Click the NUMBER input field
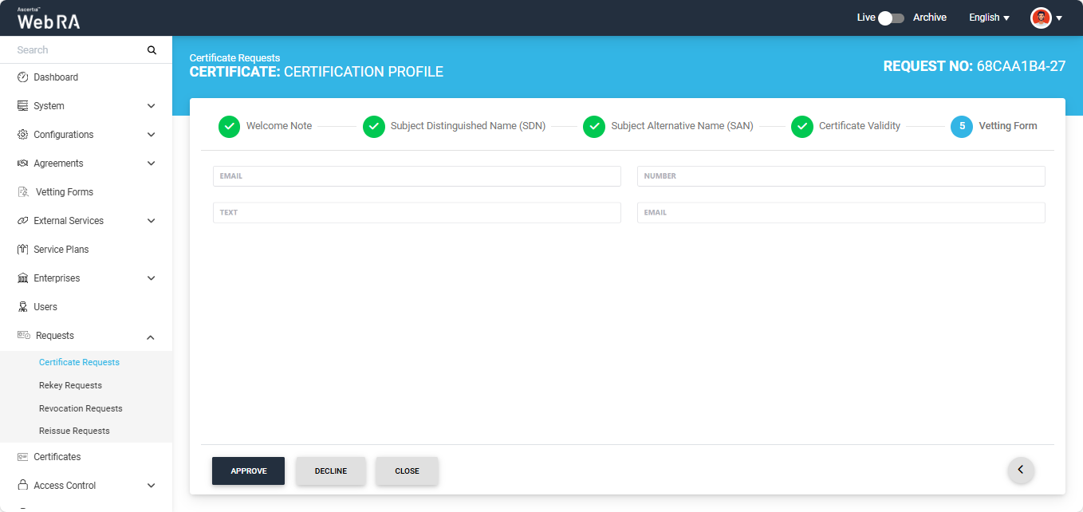 [x=841, y=176]
